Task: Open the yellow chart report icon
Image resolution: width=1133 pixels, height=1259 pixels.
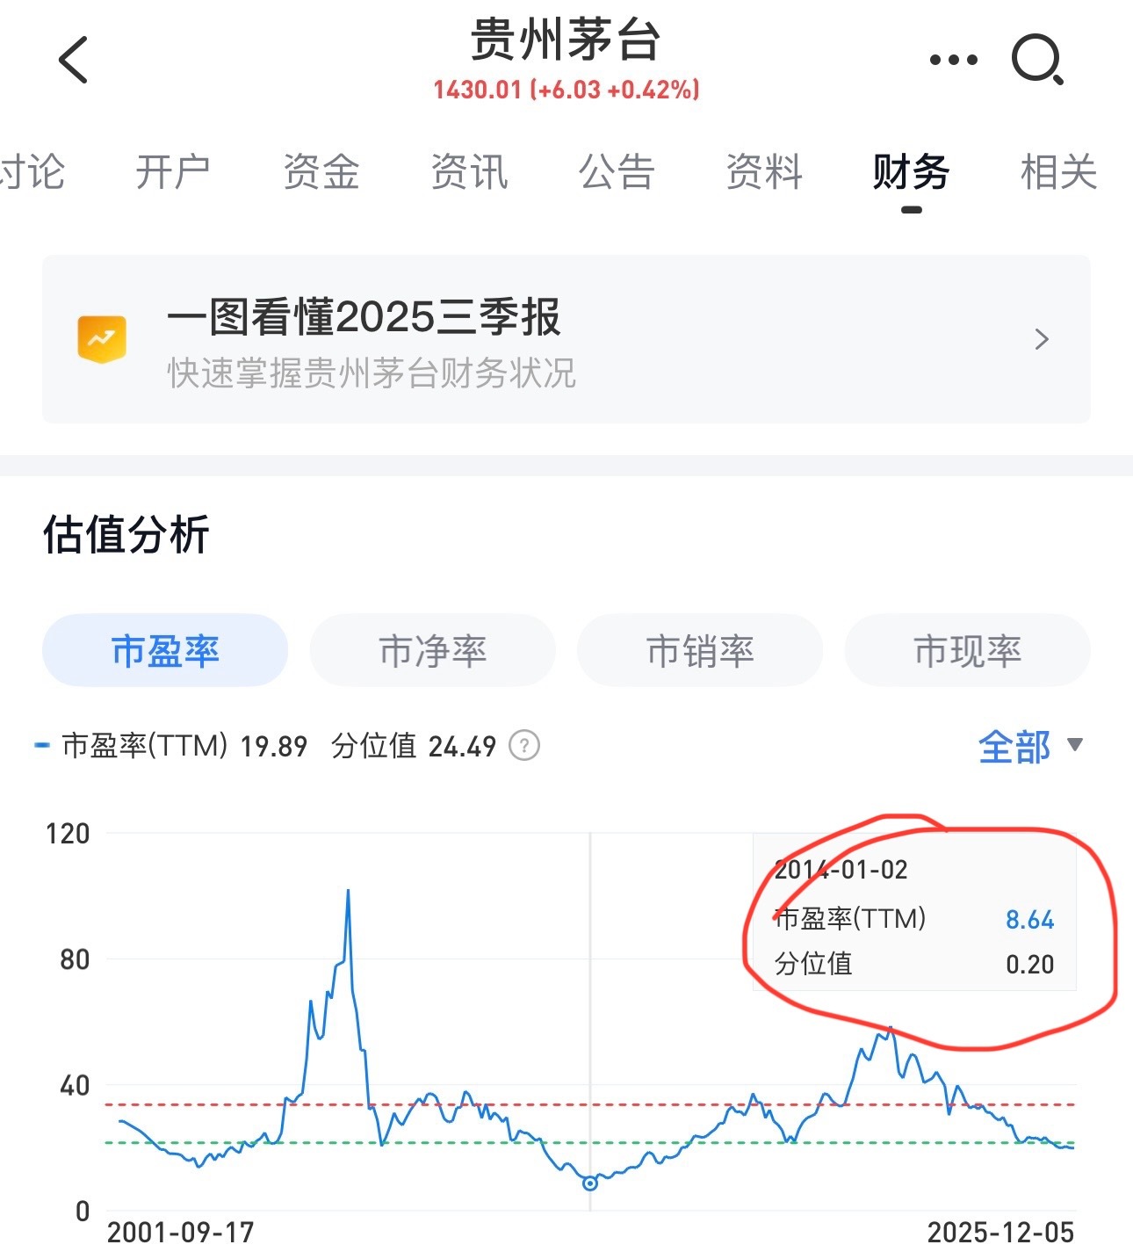Action: tap(102, 339)
